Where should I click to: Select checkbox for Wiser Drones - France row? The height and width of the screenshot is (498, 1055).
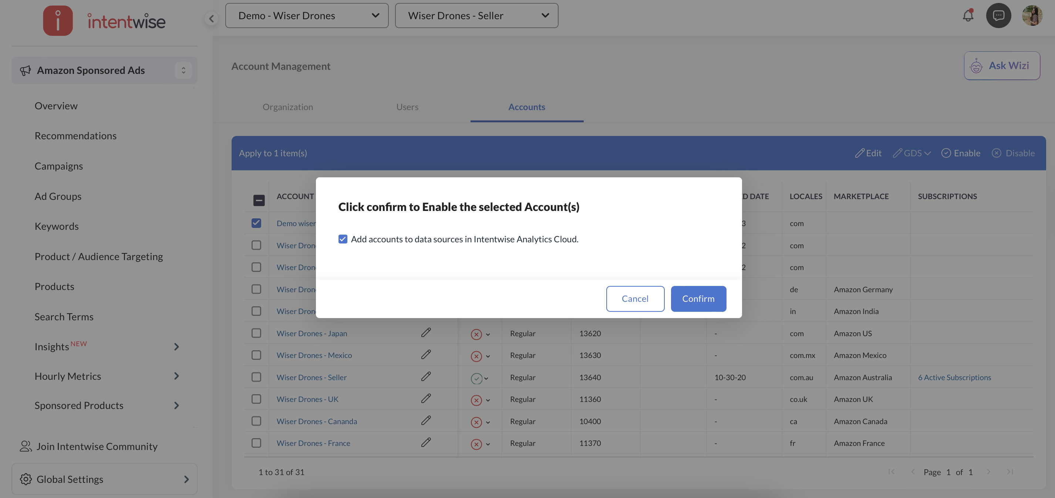click(256, 443)
